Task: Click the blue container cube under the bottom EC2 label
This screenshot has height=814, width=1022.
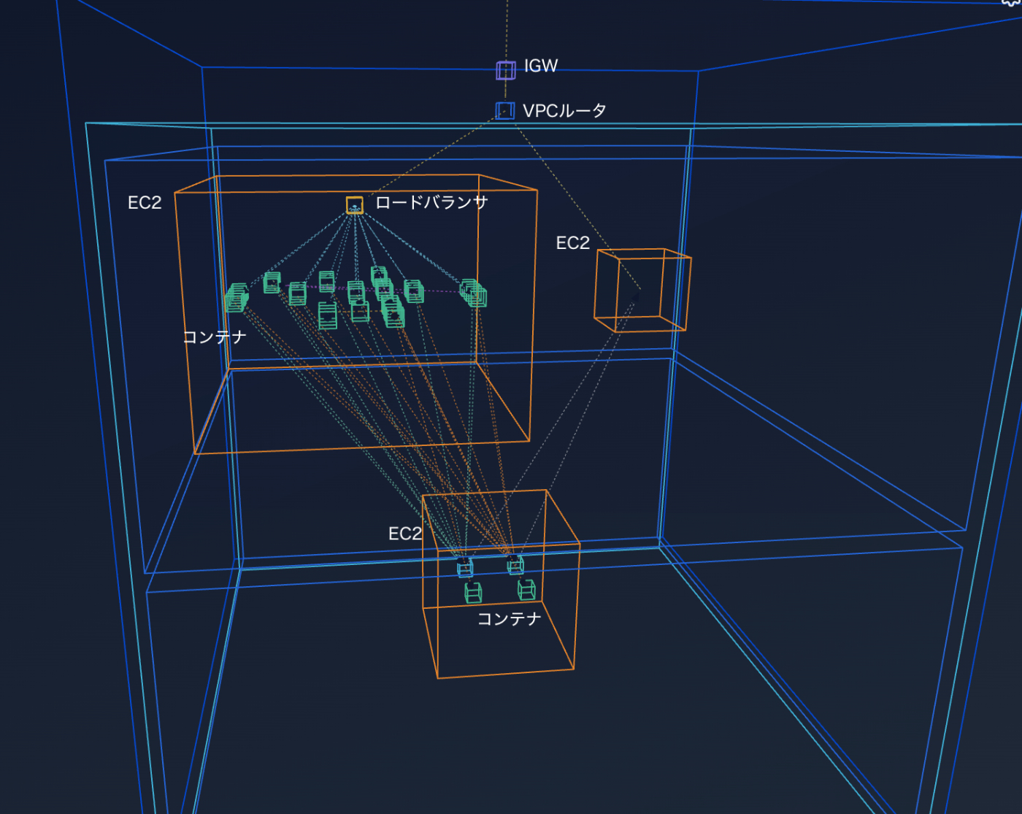Action: pyautogui.click(x=465, y=567)
